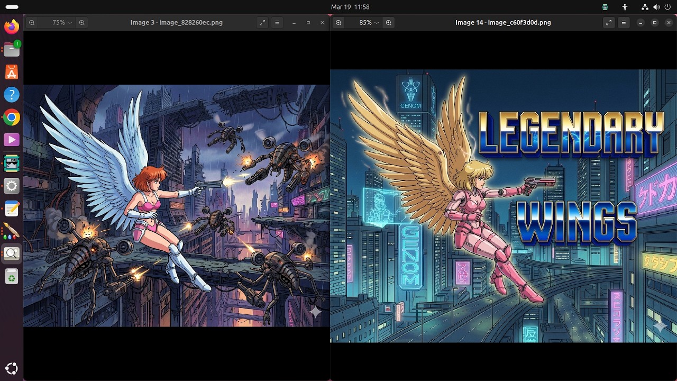Launch Google Chrome from the dock
This screenshot has width=677, height=381.
[x=12, y=117]
